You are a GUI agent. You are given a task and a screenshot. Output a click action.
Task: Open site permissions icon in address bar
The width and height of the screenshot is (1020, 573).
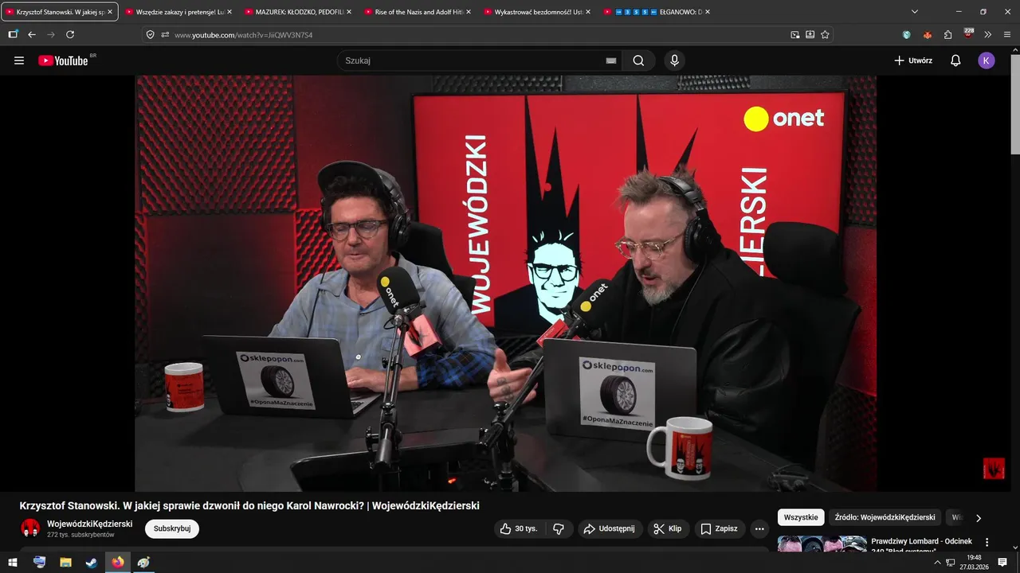(x=165, y=34)
